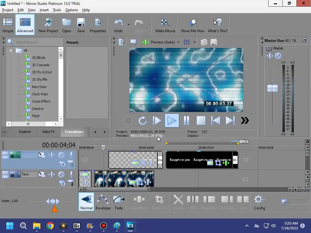This screenshot has width=311, height=233.
Task: Toggle Loop Playback
Action: 143,120
